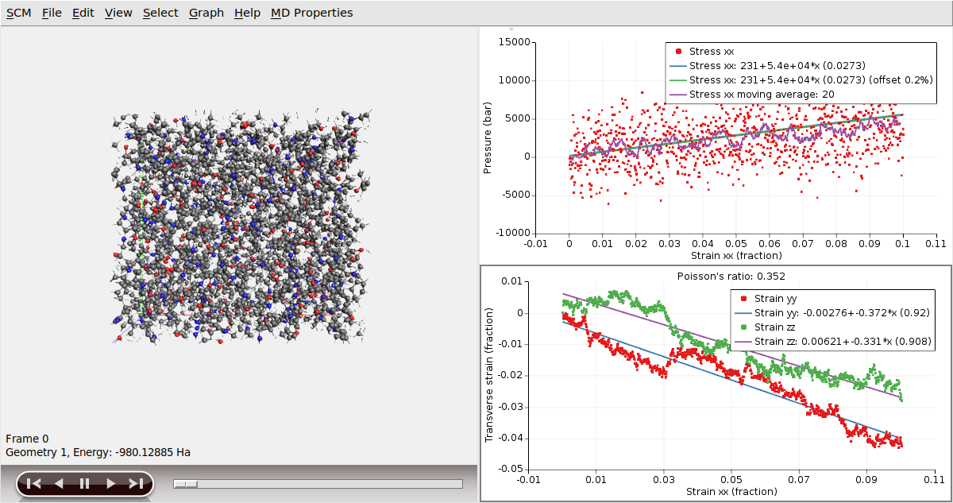Screen dimensions: 953x503
Task: Click the Edit menu item
Action: [83, 13]
